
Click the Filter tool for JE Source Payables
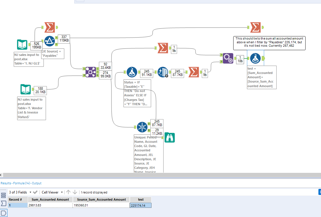[49, 41]
